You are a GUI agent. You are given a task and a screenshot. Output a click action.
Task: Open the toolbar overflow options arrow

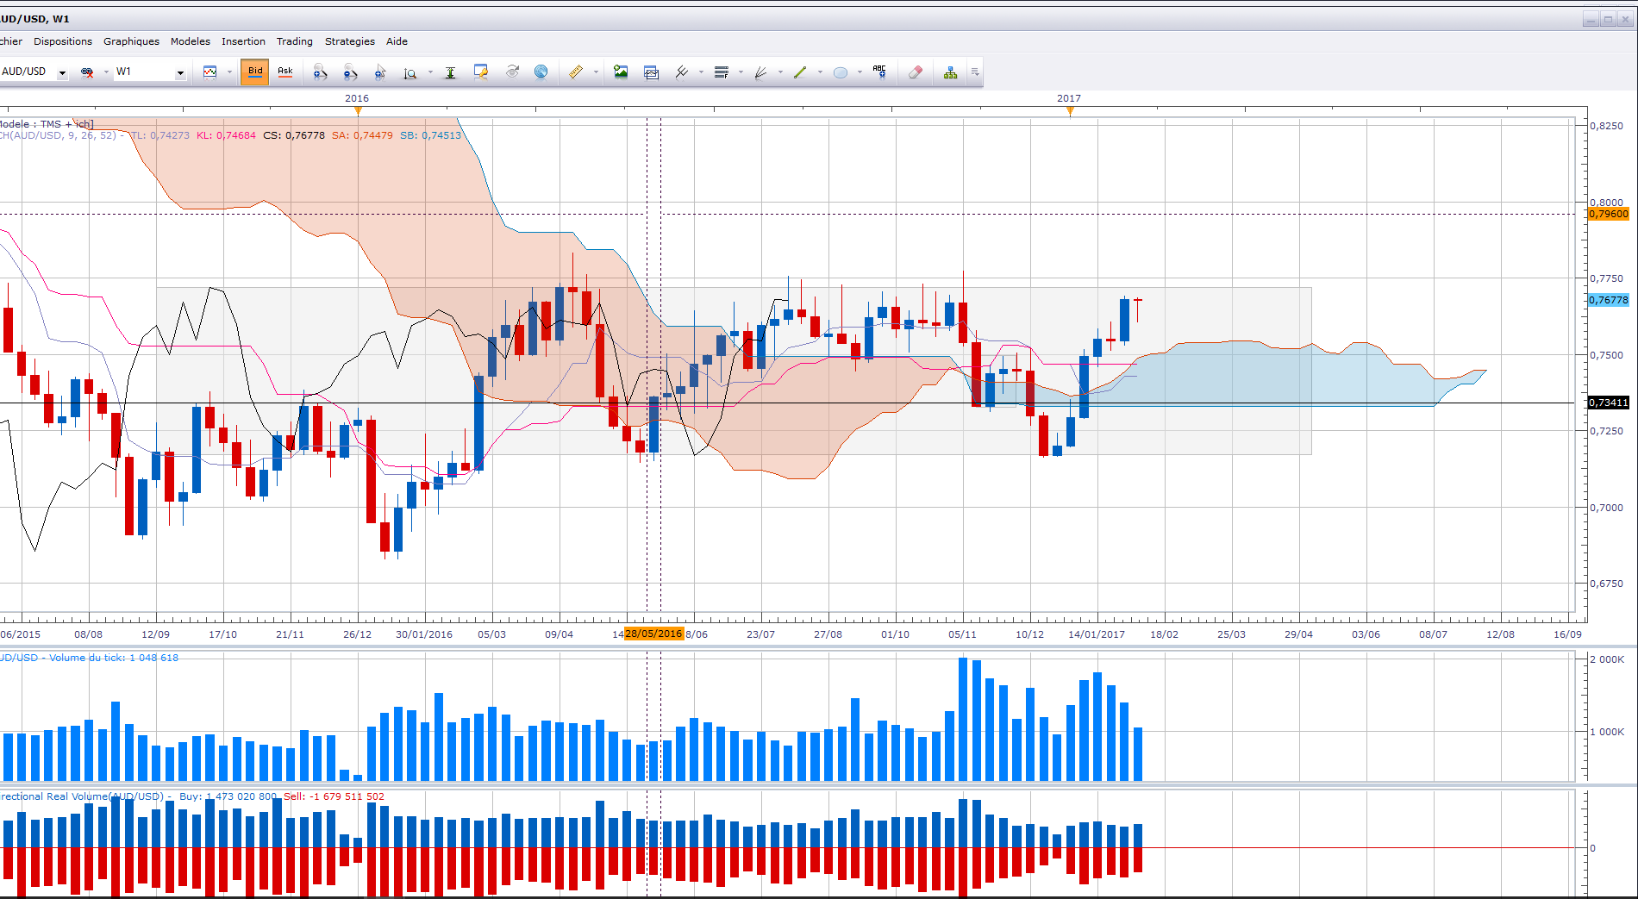pos(975,72)
